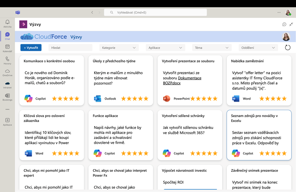Open Intranet cloud icon

(x=7, y=84)
